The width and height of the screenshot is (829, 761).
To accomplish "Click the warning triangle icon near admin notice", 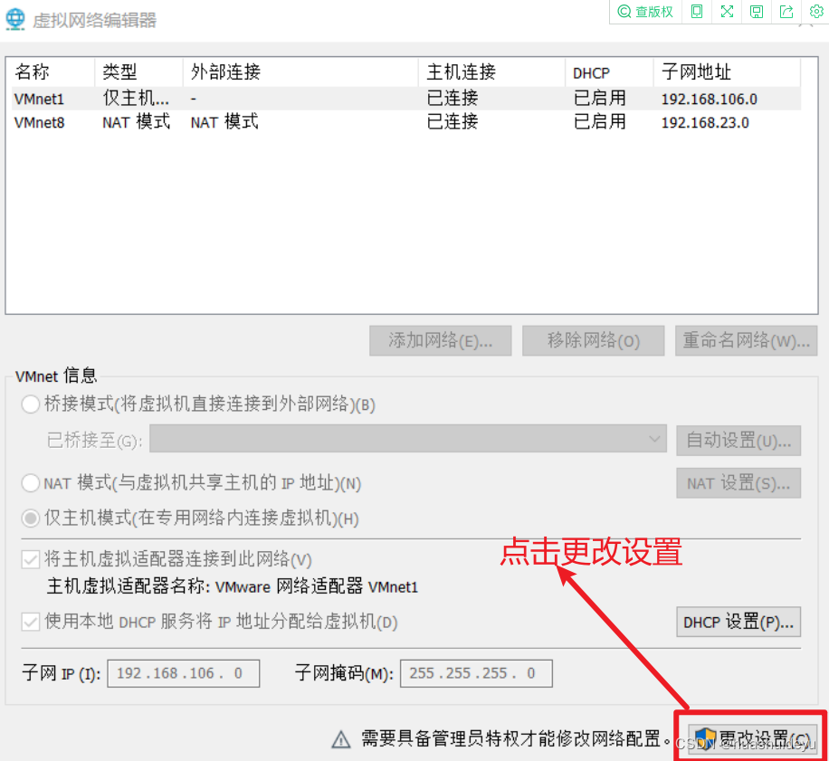I will click(341, 738).
